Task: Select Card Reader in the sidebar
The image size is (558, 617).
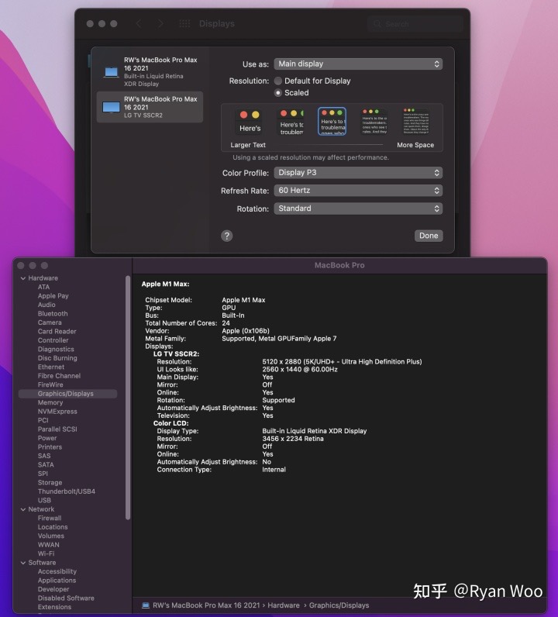Action: point(57,331)
